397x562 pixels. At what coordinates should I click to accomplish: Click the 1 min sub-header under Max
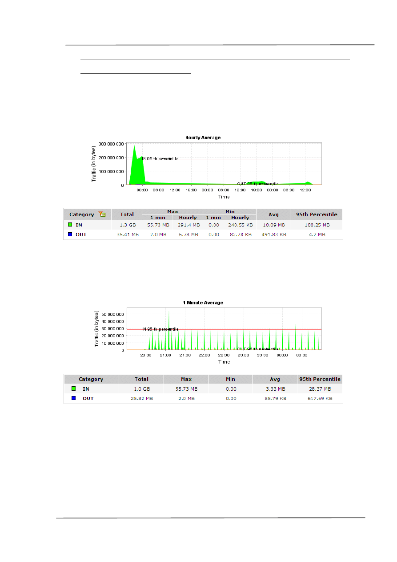tap(157, 218)
